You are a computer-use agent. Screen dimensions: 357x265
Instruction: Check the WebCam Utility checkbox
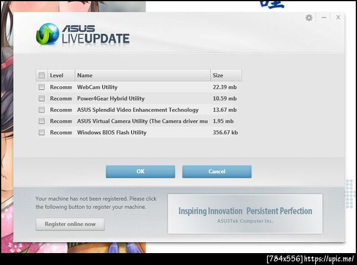point(42,87)
